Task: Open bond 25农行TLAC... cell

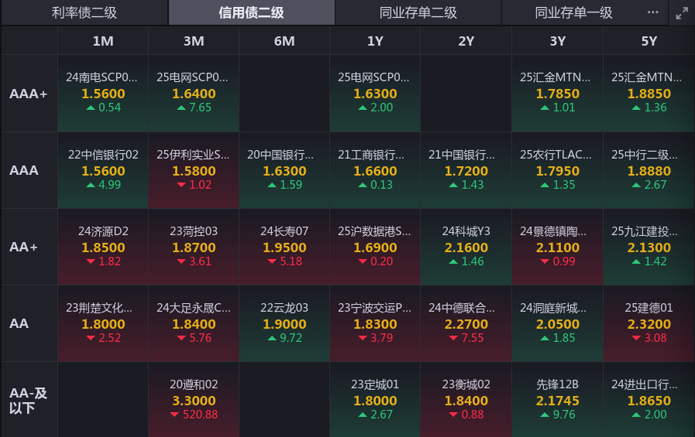Action: click(557, 170)
